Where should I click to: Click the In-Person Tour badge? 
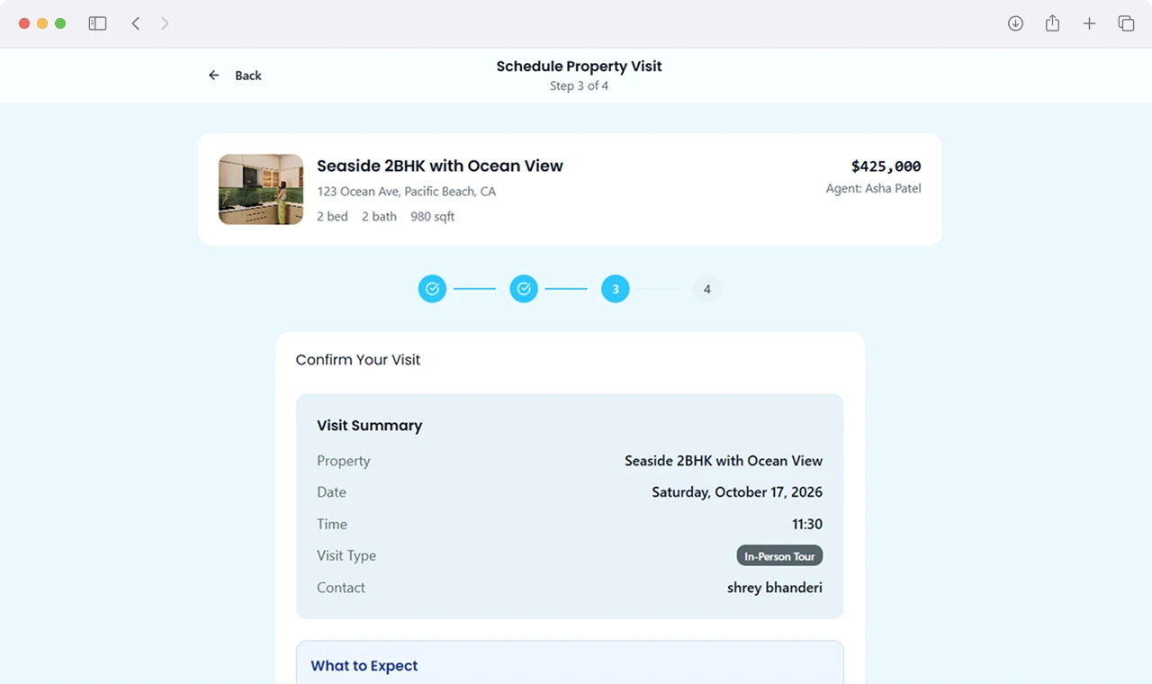(779, 556)
